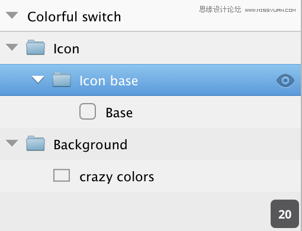Click the Chinese forum watermark text
The image size is (302, 231).
click(220, 9)
